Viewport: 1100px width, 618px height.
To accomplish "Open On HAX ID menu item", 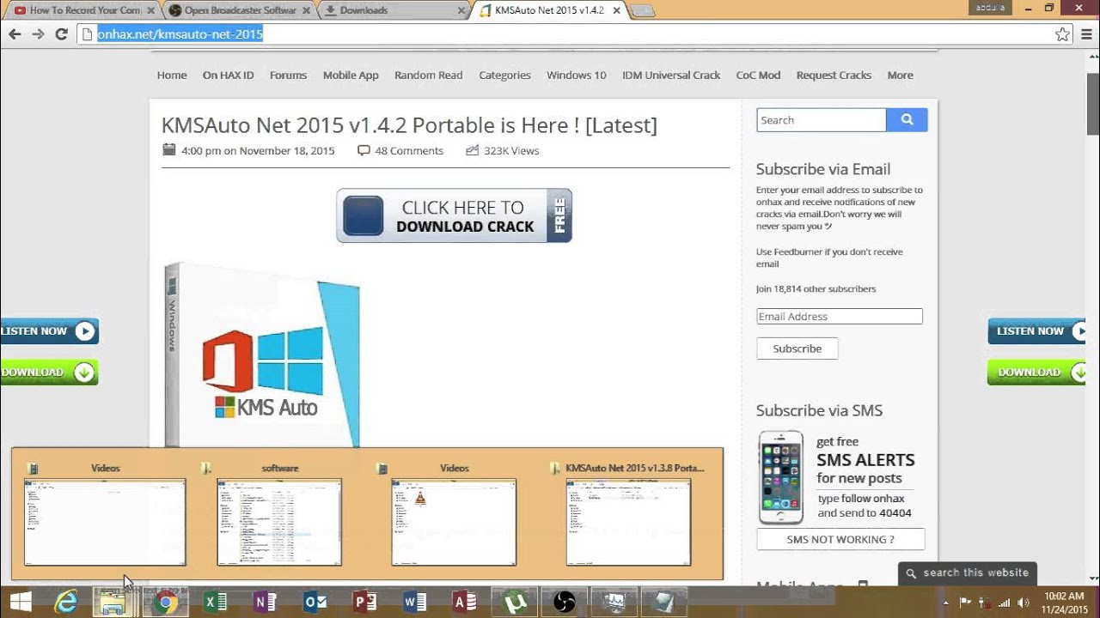I will click(228, 75).
